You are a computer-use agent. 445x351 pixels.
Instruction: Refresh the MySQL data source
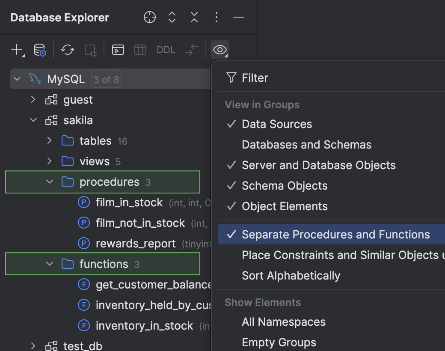pyautogui.click(x=67, y=50)
